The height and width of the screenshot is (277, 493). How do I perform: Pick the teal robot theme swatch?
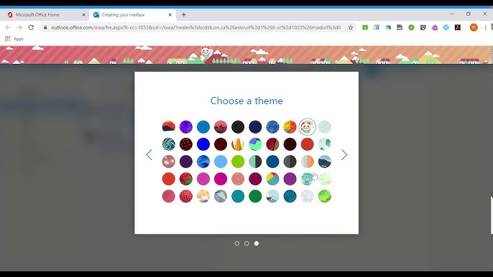point(307,179)
